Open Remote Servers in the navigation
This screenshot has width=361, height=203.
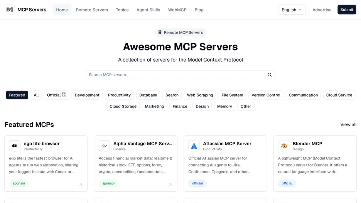click(x=92, y=10)
